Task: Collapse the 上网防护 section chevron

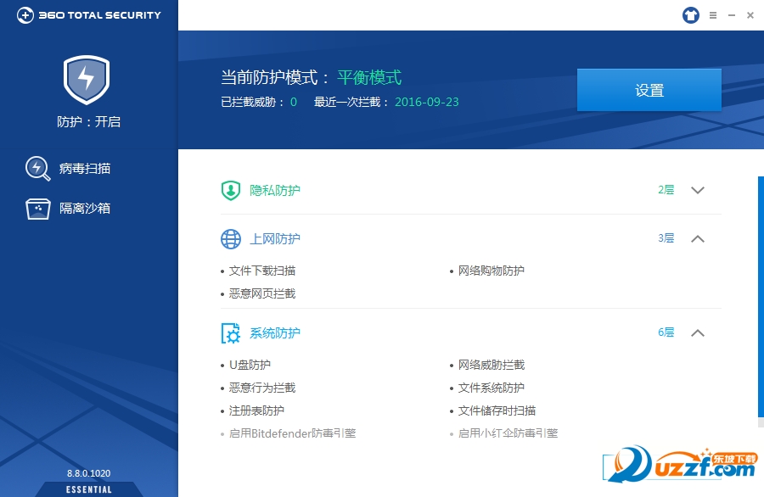Action: tap(698, 239)
